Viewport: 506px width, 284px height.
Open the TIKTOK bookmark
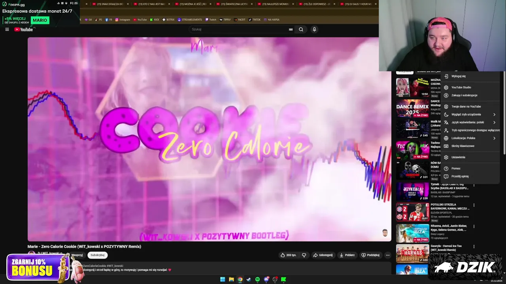tap(254, 19)
